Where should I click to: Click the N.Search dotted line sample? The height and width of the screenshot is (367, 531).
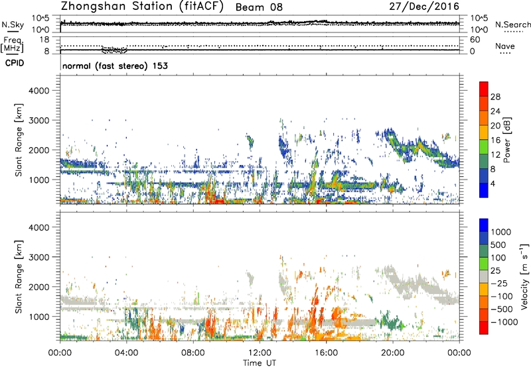pos(514,31)
